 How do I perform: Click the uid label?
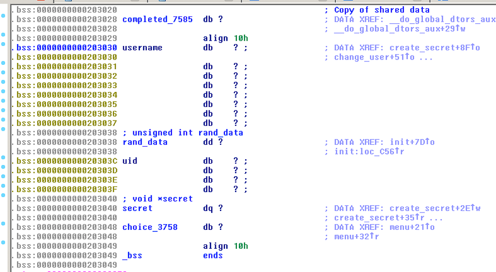(130, 161)
